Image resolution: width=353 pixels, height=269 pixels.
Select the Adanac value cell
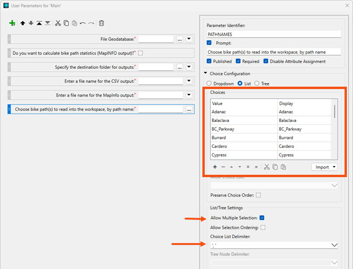click(244, 112)
